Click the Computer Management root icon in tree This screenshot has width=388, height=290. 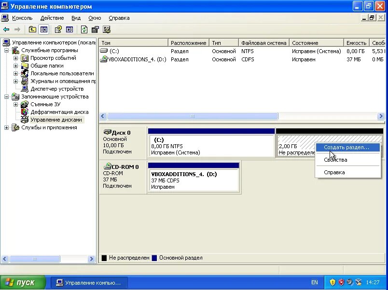6,42
